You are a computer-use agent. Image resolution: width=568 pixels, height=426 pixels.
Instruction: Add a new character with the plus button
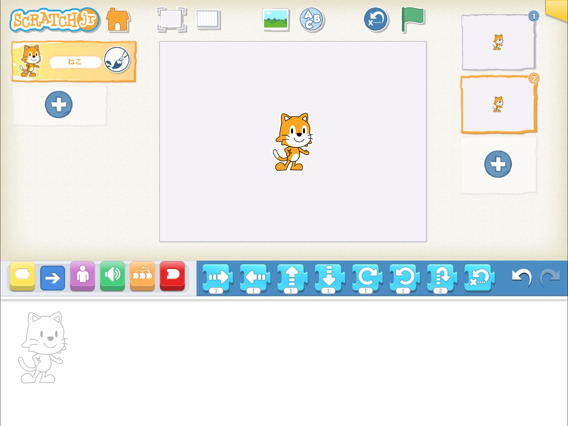[x=59, y=104]
